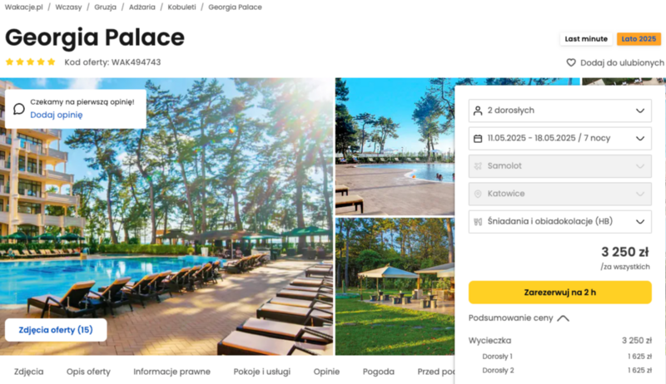Open the Śniadania i obiadokolacje meal dropdown
The image size is (666, 384).
[559, 222]
